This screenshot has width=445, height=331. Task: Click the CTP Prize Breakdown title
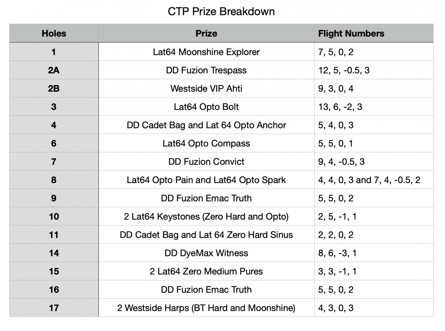pos(221,12)
